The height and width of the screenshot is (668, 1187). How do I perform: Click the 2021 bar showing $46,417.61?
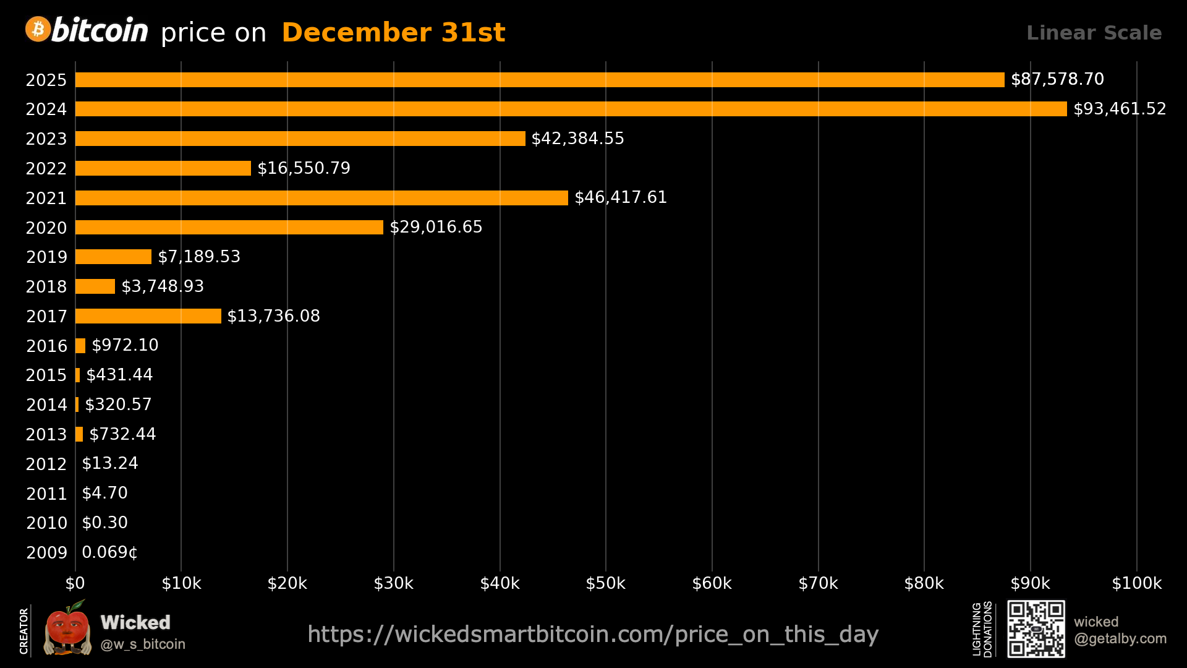tap(321, 198)
